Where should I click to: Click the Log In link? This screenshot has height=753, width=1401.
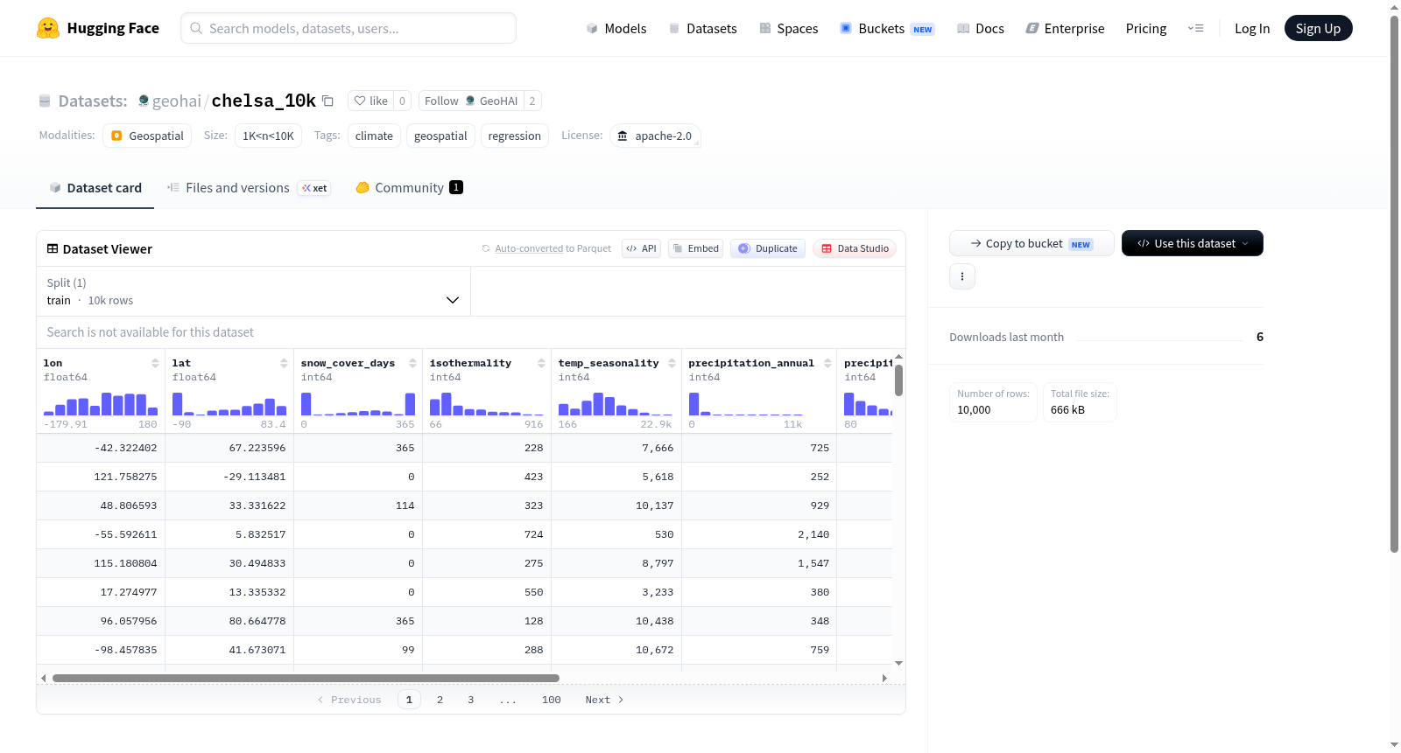point(1252,28)
